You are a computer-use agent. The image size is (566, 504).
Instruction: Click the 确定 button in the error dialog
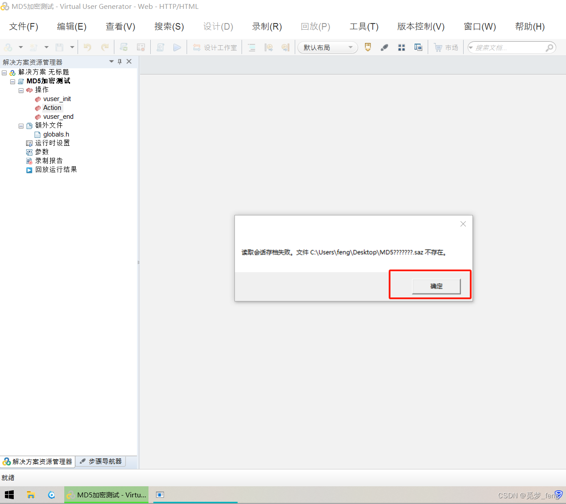pos(436,286)
